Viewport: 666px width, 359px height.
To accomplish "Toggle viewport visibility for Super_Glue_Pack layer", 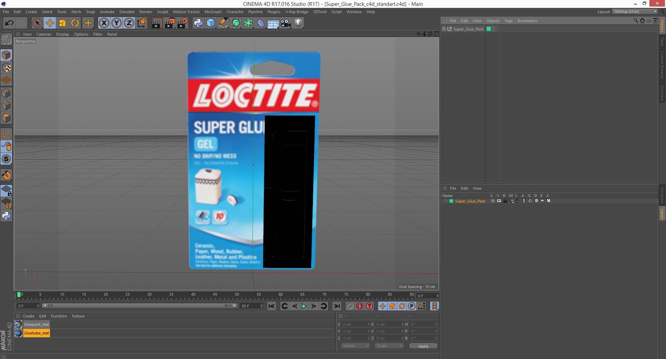I will (499, 201).
